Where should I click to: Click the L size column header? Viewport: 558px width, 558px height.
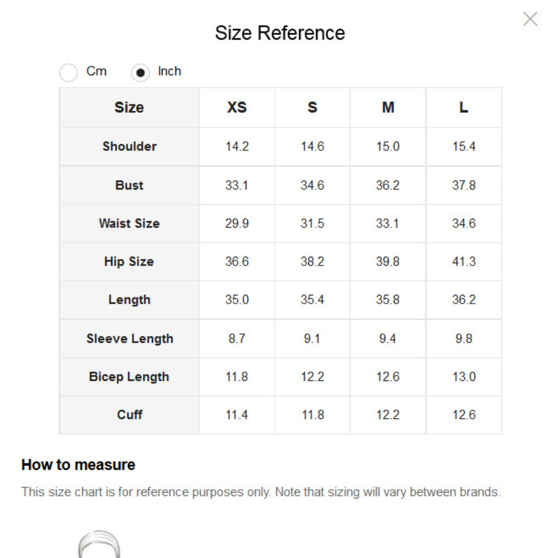[464, 107]
